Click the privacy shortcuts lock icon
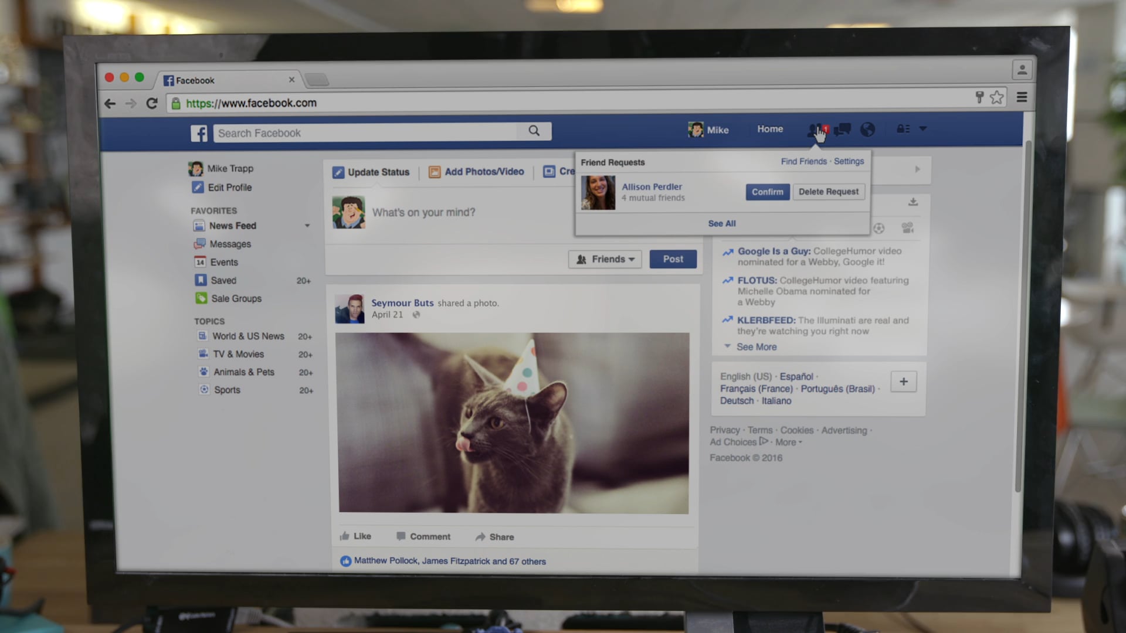The image size is (1126, 633). (902, 129)
